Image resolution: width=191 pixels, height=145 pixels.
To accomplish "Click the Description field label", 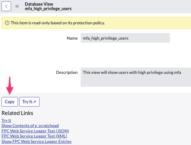I will (67, 72).
